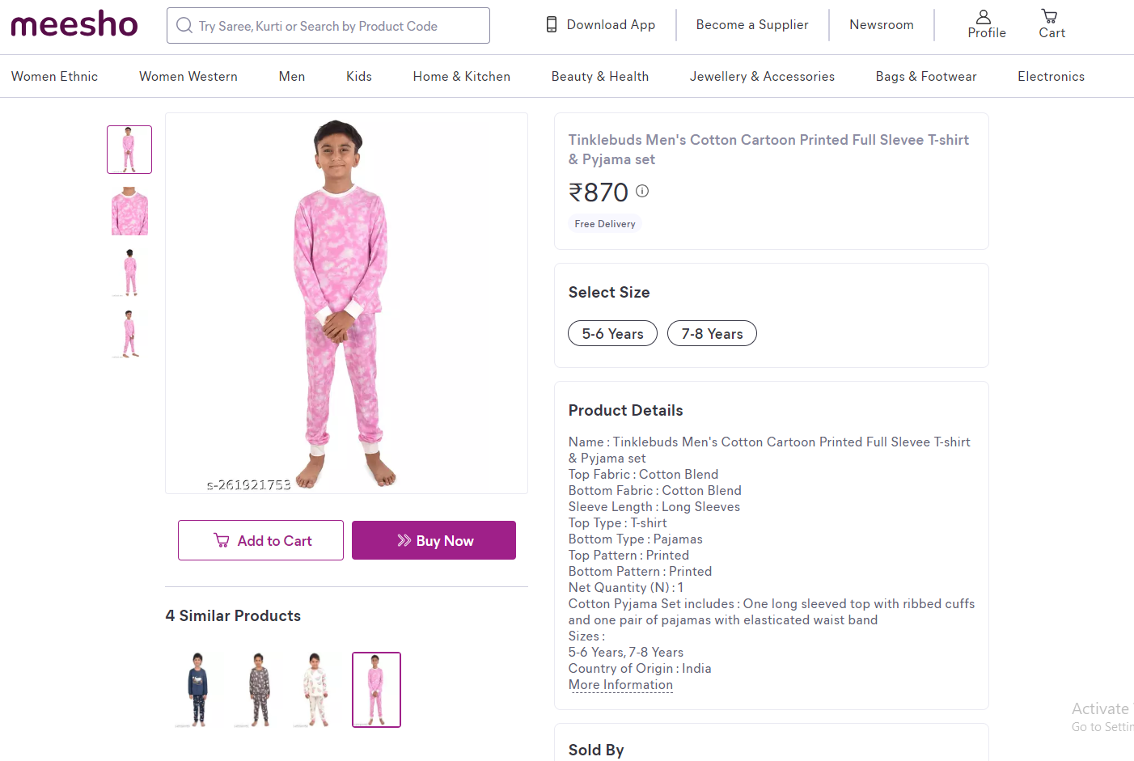Click the Buy Now button
The width and height of the screenshot is (1134, 761).
(434, 540)
